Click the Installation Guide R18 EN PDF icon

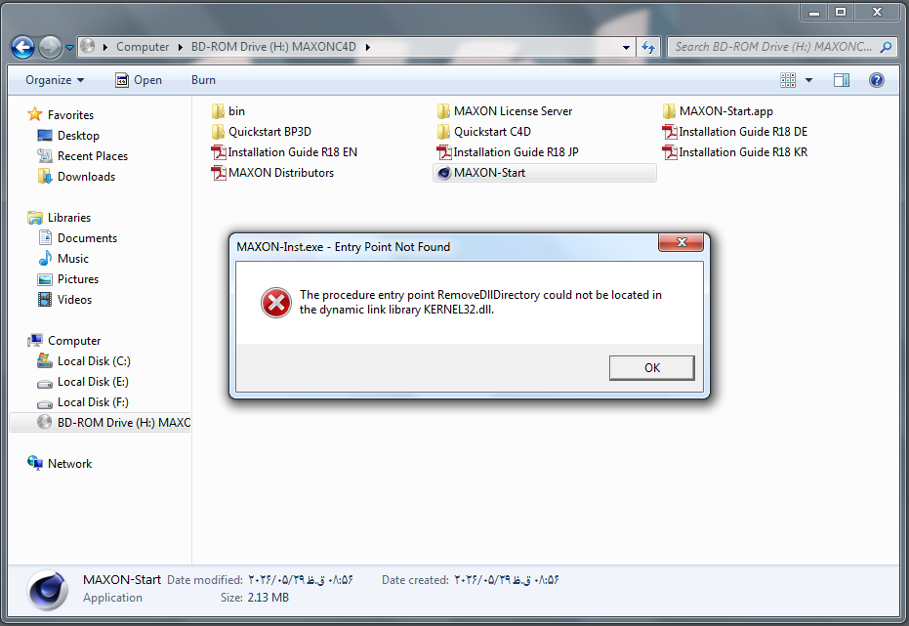(x=219, y=152)
